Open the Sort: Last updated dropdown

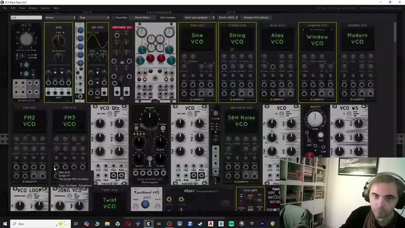[199, 17]
